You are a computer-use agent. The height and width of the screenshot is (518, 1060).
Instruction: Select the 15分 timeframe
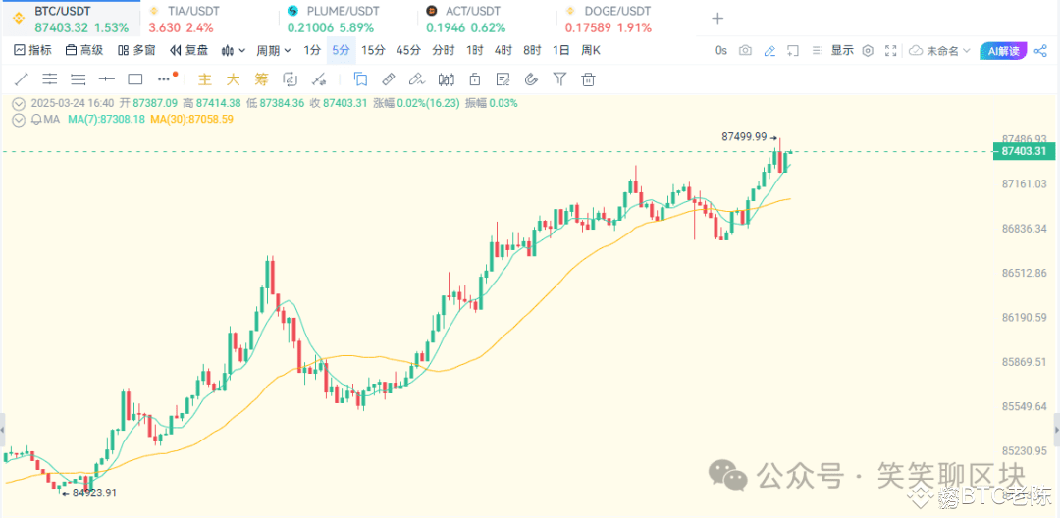(373, 51)
